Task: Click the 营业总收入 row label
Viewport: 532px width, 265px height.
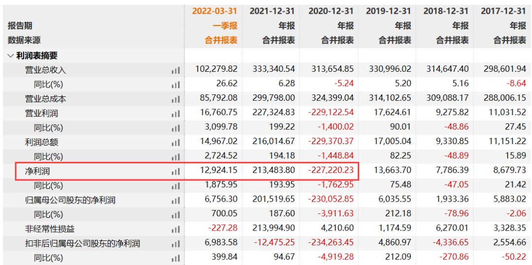Action: (45, 70)
